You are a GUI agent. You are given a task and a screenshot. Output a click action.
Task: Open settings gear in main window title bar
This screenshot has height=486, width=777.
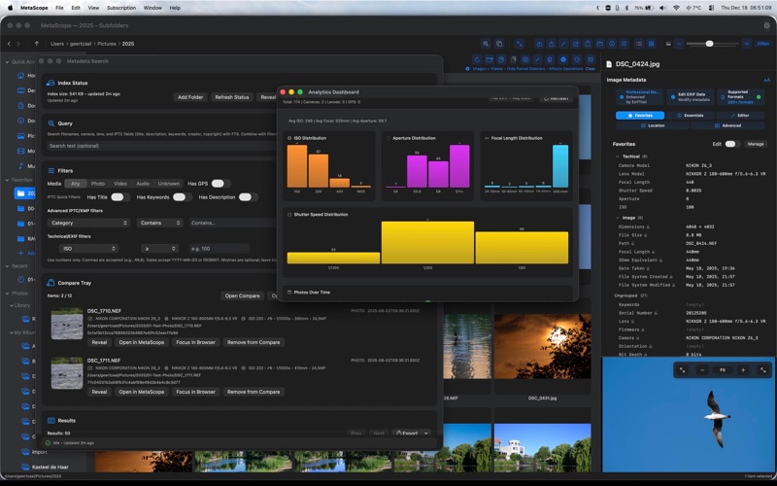pyautogui.click(x=766, y=25)
